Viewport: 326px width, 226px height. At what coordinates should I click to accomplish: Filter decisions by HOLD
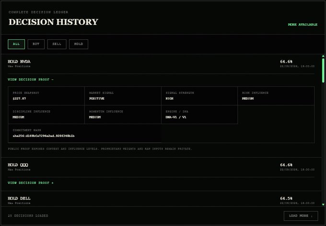[x=79, y=44]
